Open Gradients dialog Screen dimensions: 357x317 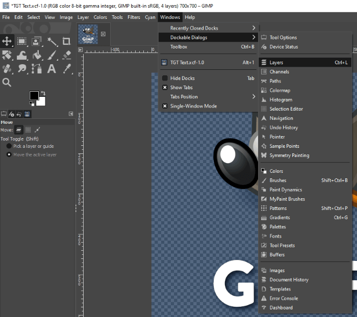pyautogui.click(x=305, y=218)
